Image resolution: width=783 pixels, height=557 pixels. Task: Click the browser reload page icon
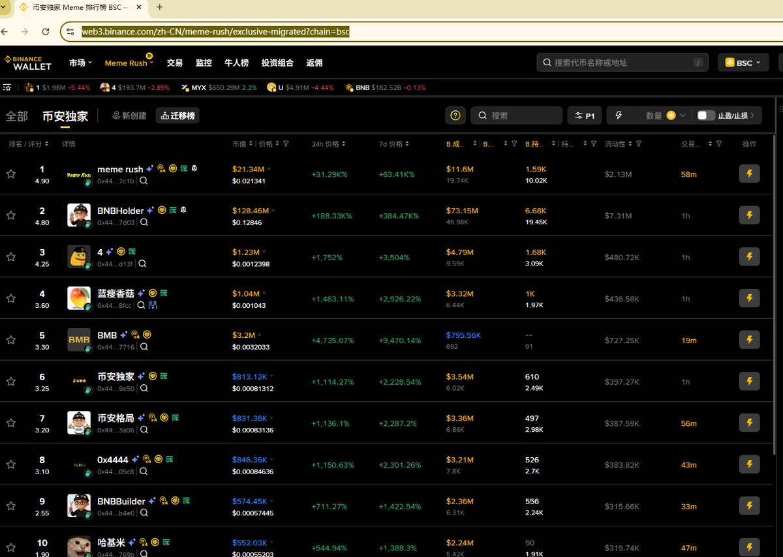[46, 31]
